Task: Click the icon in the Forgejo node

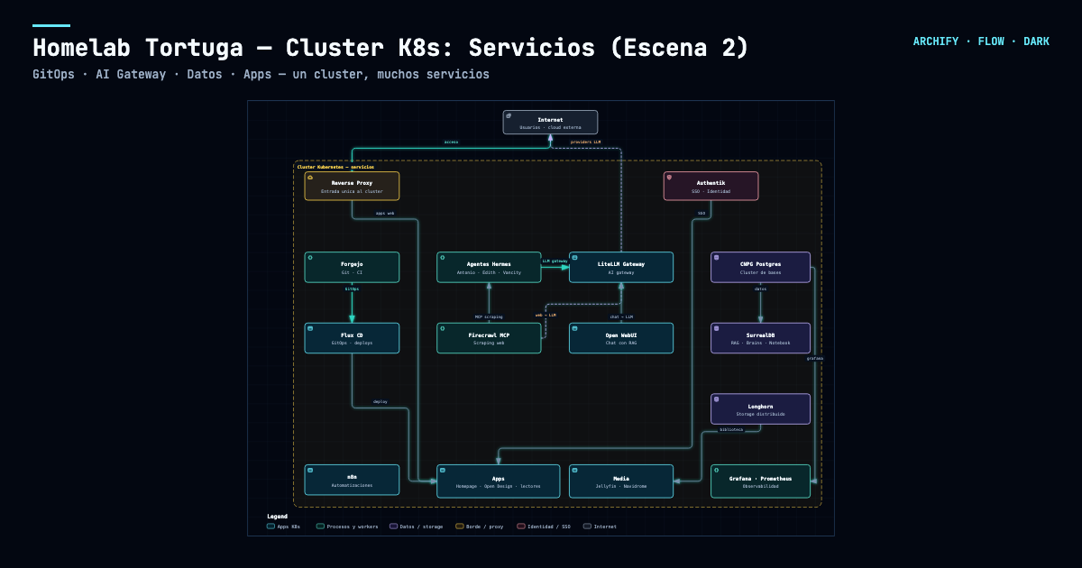Action: coord(310,257)
